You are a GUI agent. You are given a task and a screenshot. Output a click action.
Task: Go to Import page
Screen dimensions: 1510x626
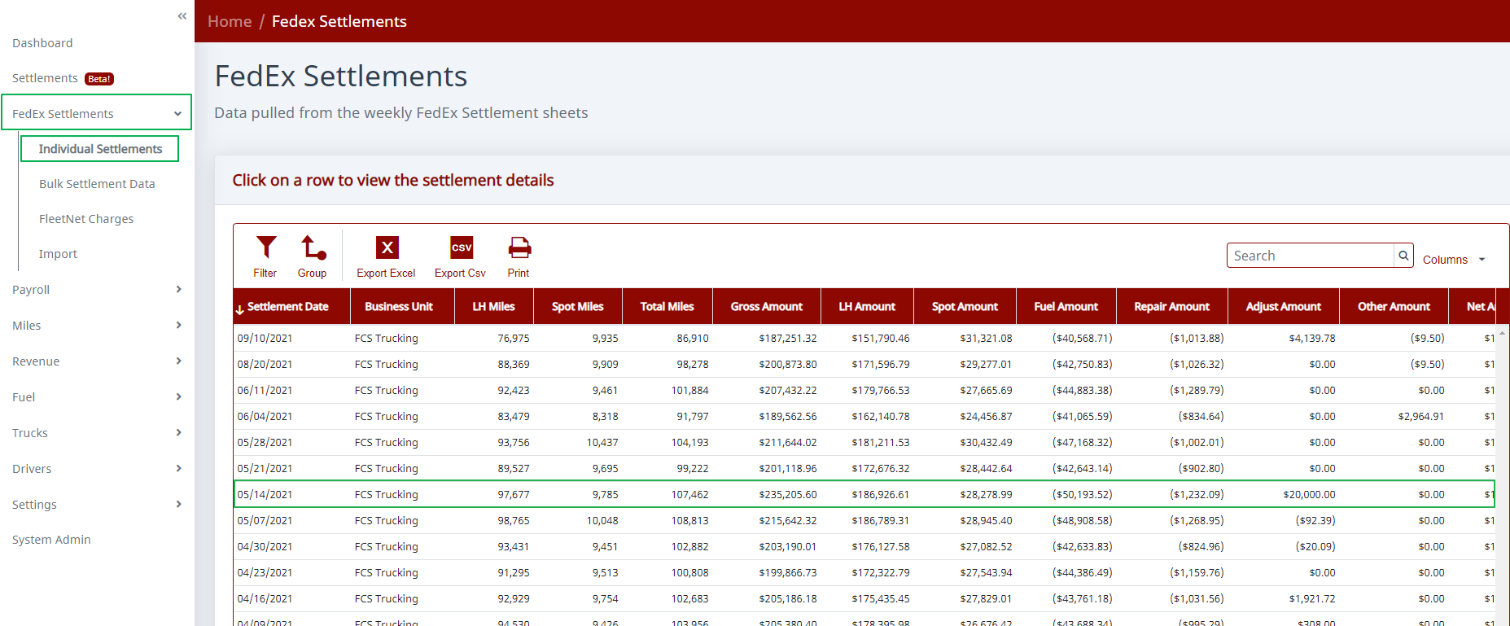pyautogui.click(x=58, y=254)
